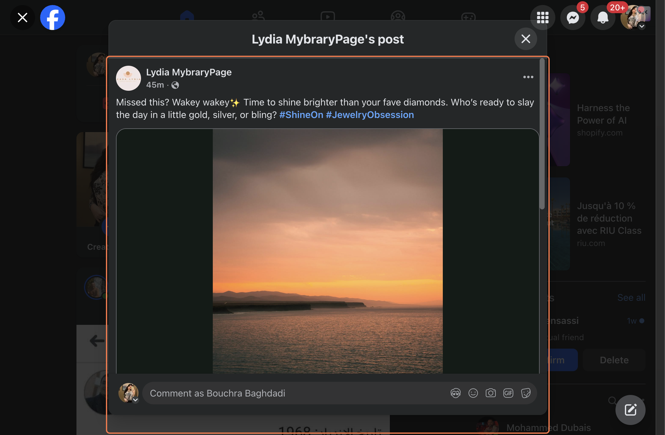Open the GIF picker in comment box

click(x=508, y=393)
